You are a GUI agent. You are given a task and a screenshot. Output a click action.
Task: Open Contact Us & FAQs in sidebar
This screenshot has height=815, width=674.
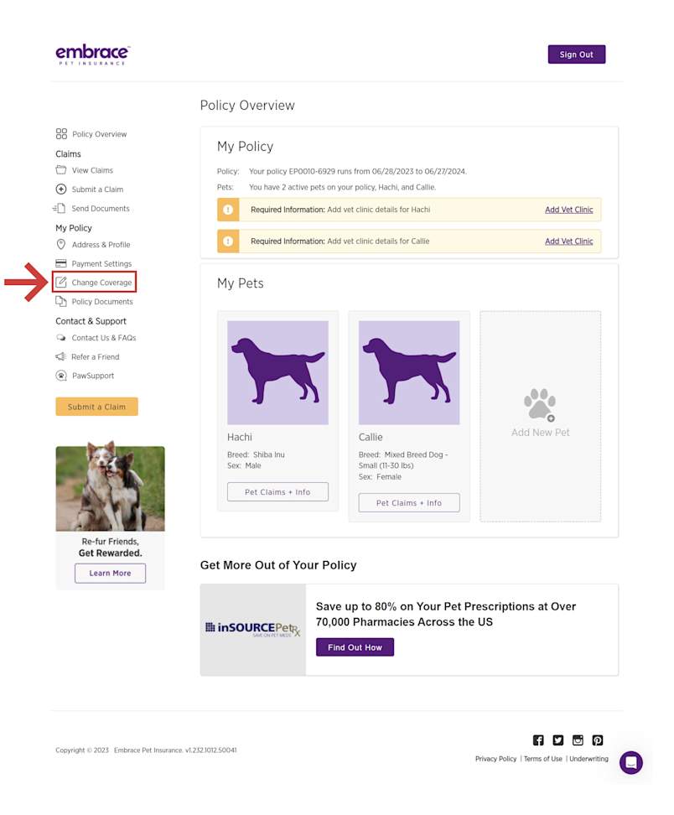(62, 338)
